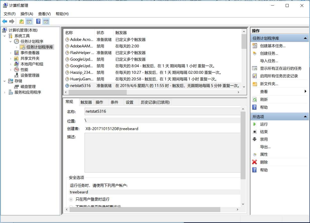Collapse the 存储 tree node

[5, 81]
